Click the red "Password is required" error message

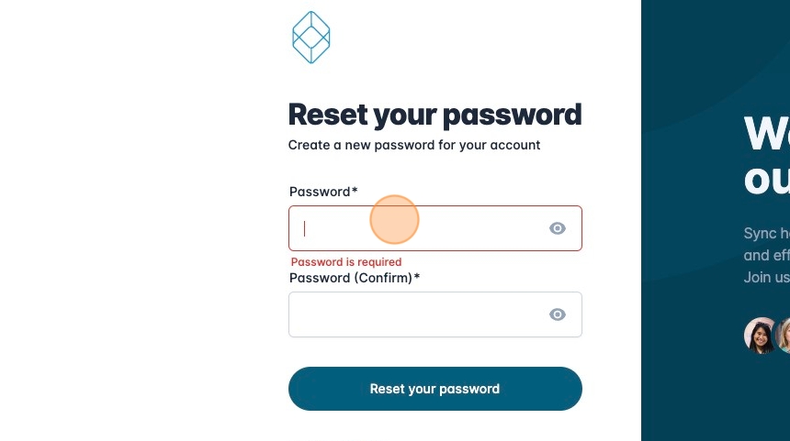coord(346,262)
